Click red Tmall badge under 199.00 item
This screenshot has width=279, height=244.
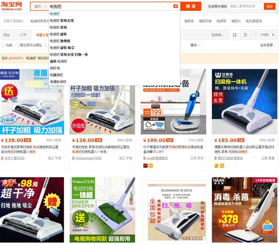tap(145, 166)
